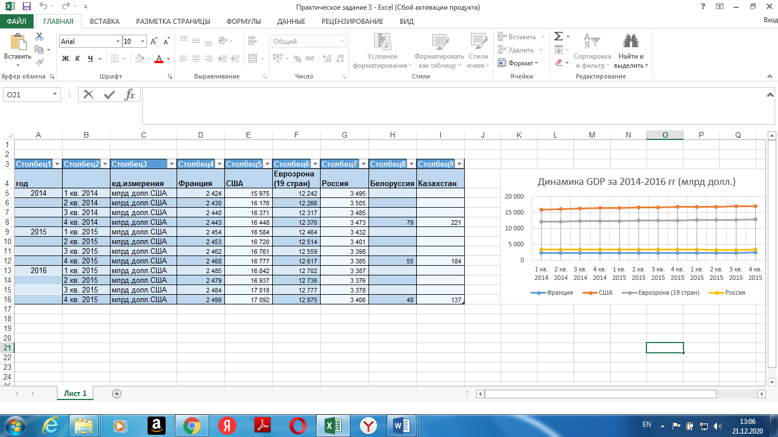Toggle bold formatting (Ж)
The image size is (778, 437).
click(x=65, y=59)
